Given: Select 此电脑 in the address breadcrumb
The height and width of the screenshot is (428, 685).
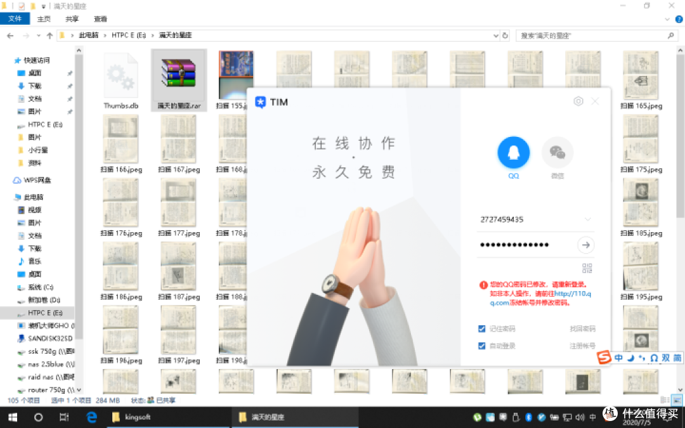Looking at the screenshot, I should (89, 36).
